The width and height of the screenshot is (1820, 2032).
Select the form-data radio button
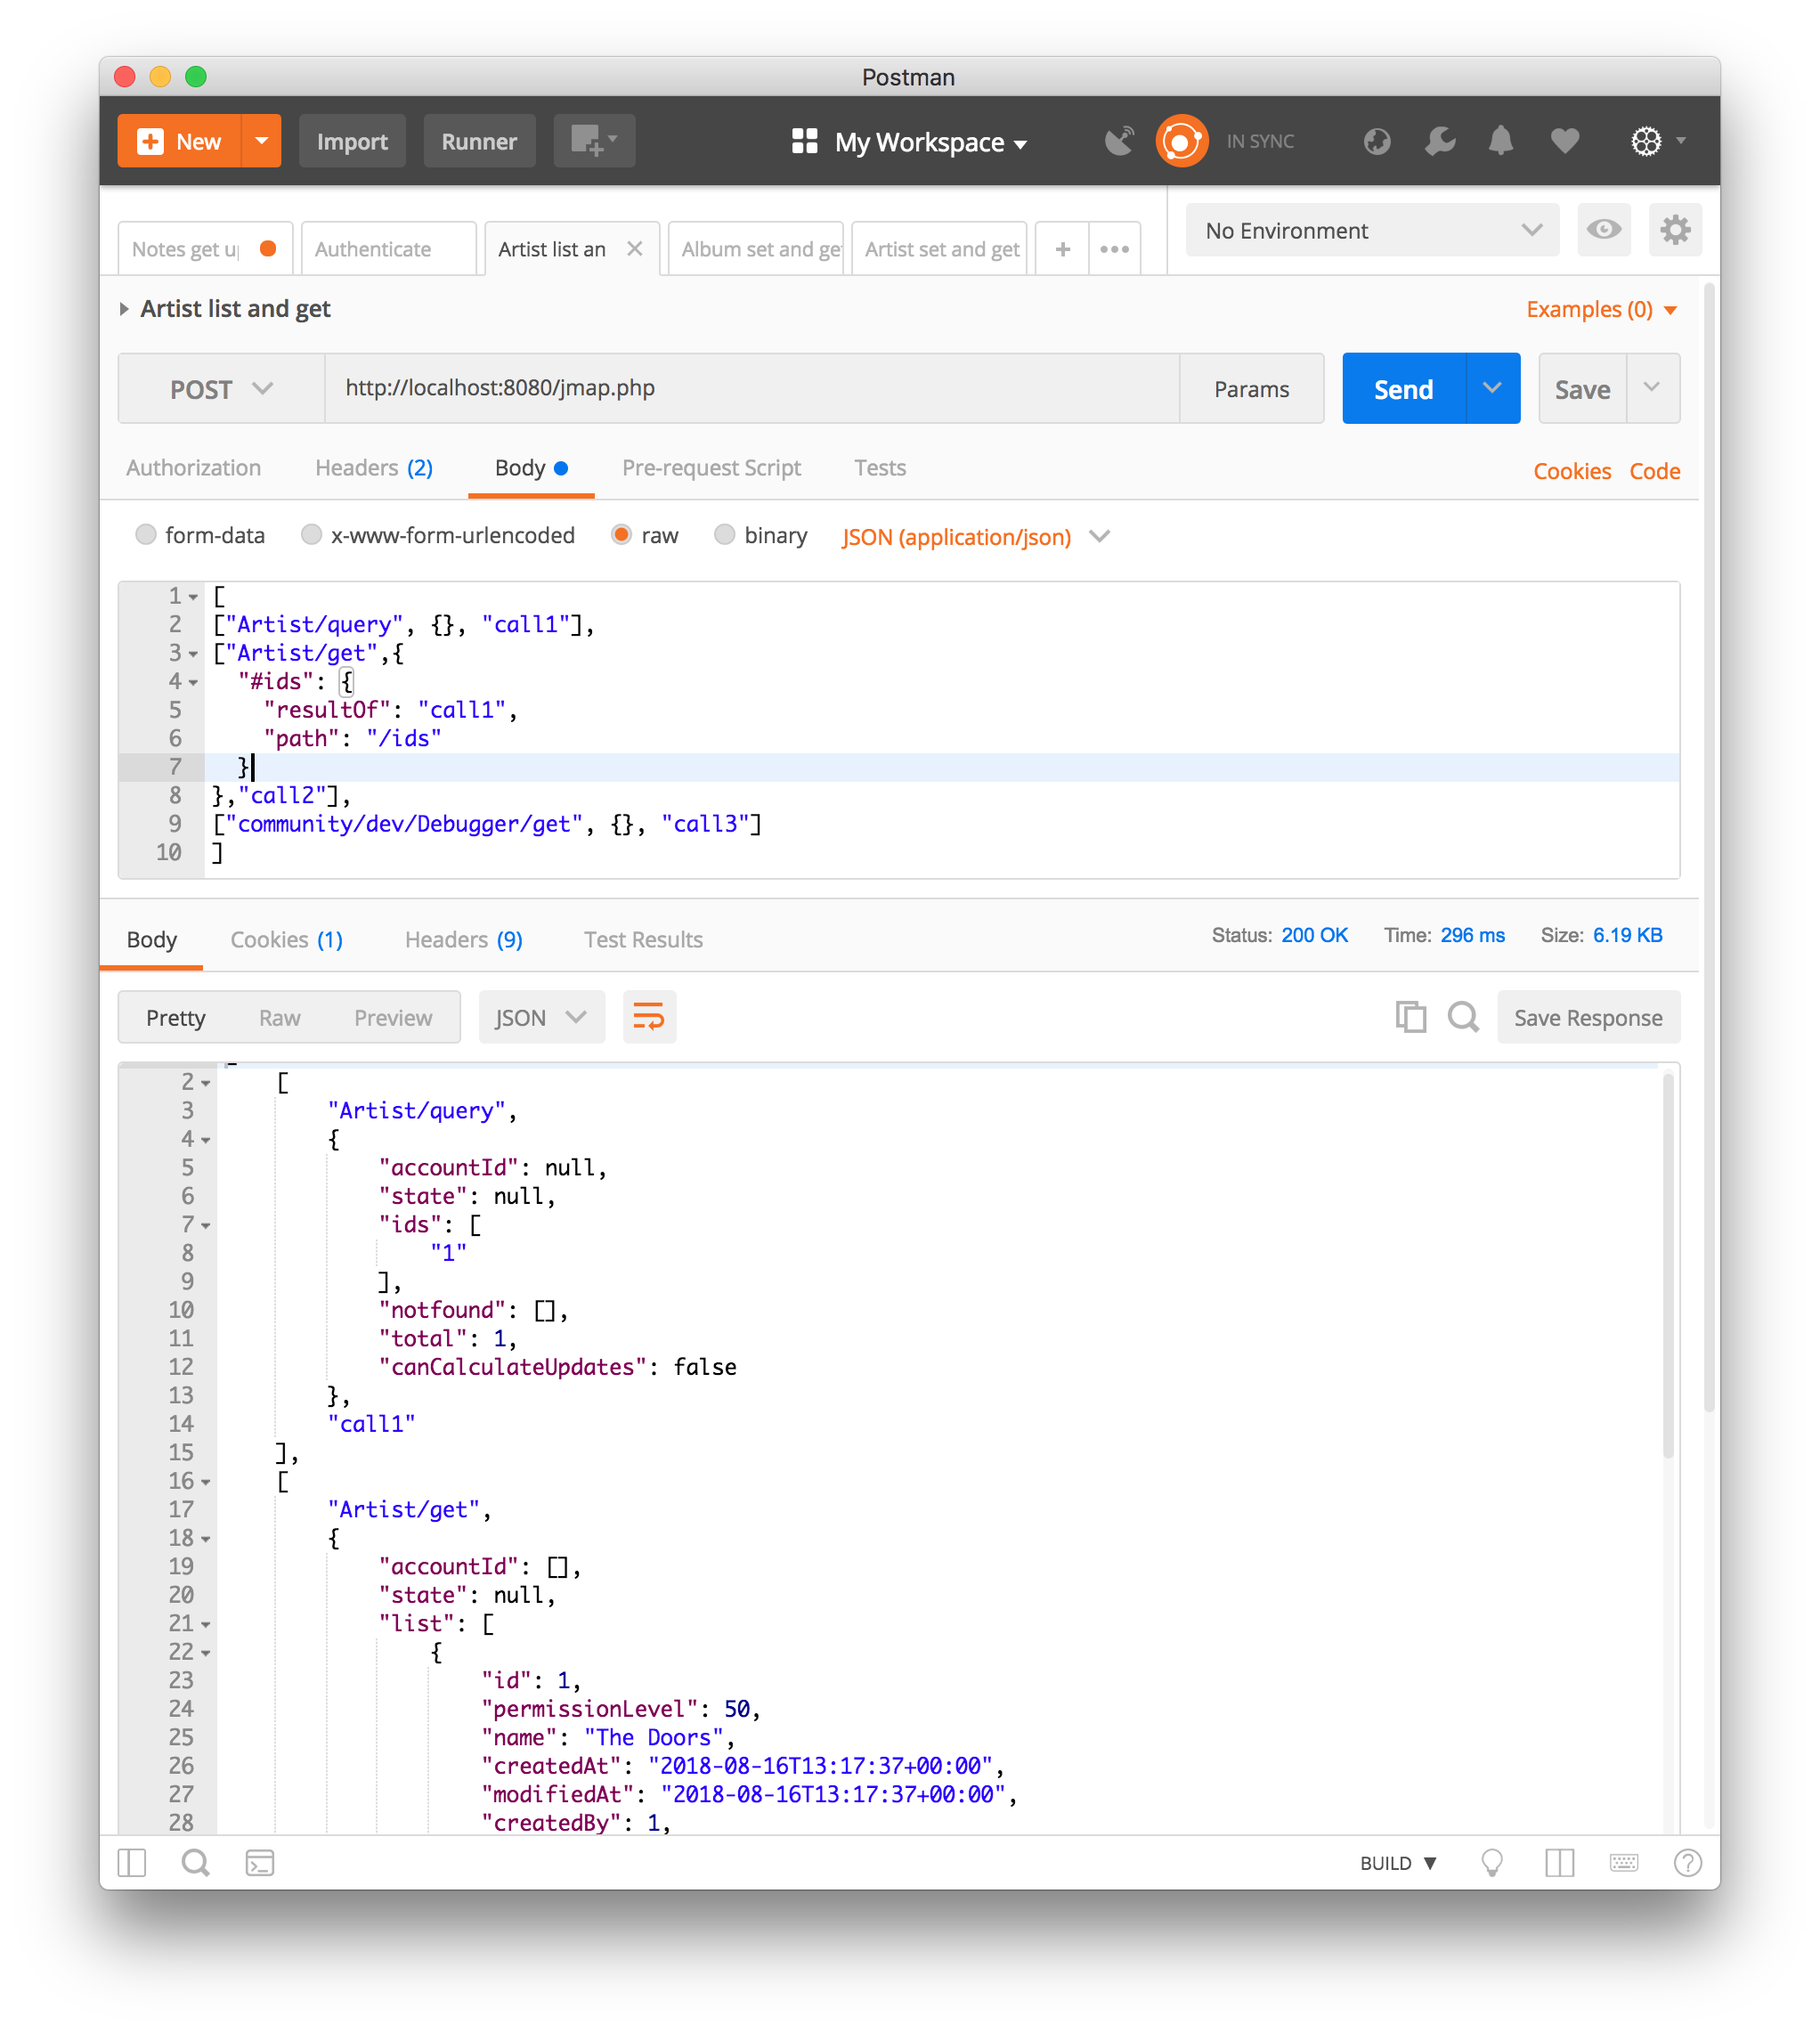pos(146,535)
